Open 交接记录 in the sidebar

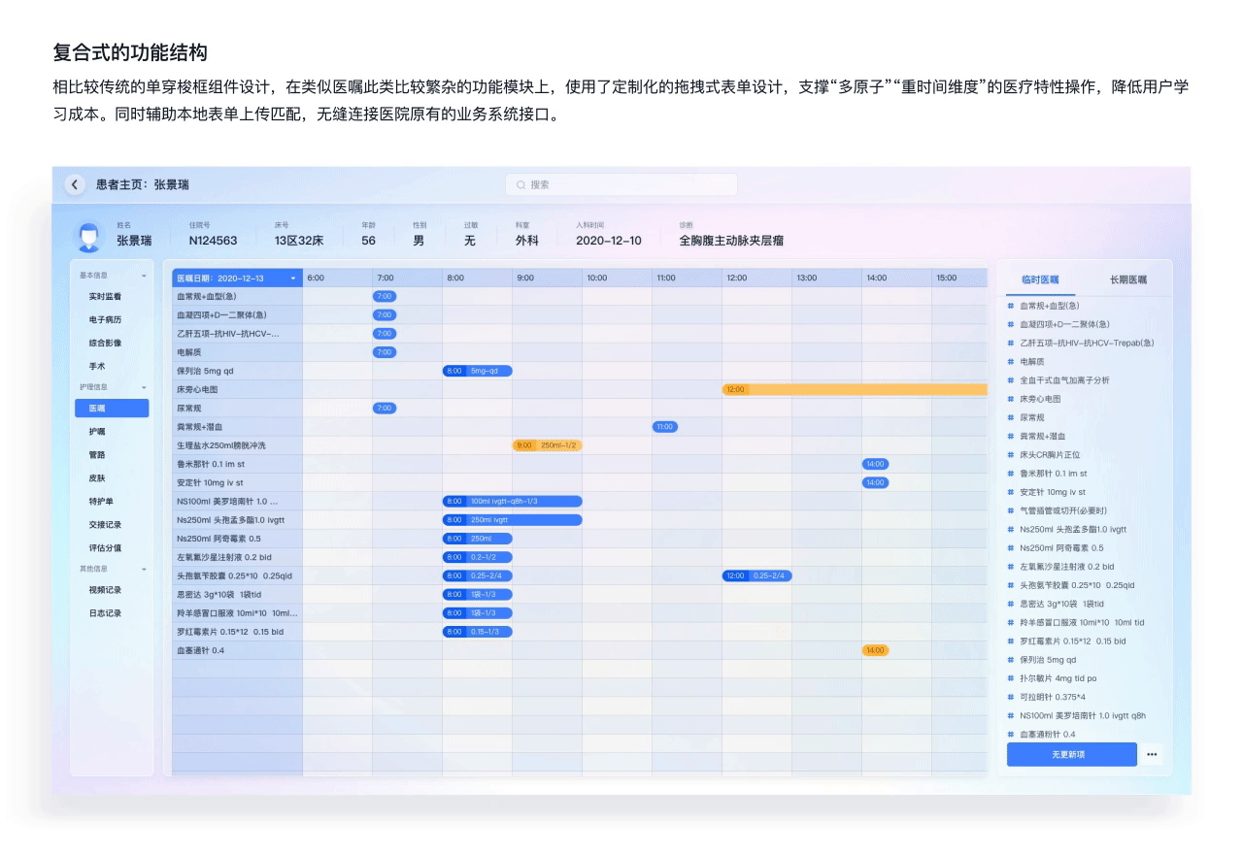coord(105,525)
